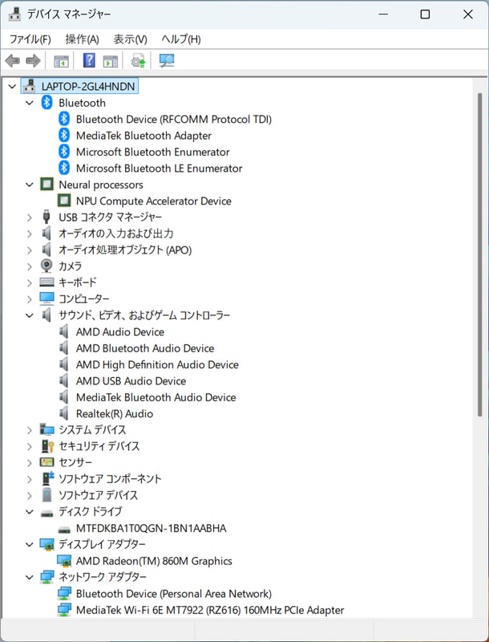489x642 pixels.
Task: Collapse the LAPTOP-2GL4HNDN root node
Action: (12, 87)
